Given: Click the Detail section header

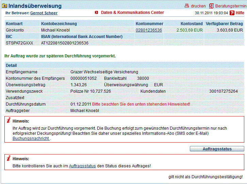Looking at the screenshot, I should pos(11,66).
